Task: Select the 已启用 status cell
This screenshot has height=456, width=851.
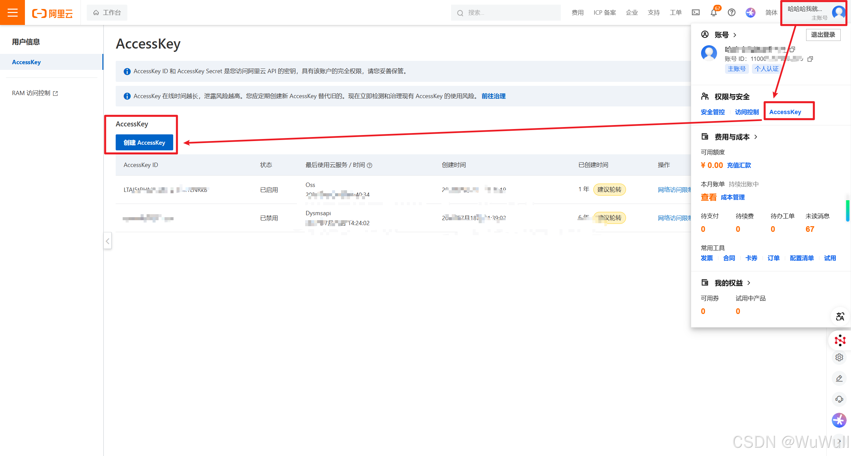Action: pos(269,190)
